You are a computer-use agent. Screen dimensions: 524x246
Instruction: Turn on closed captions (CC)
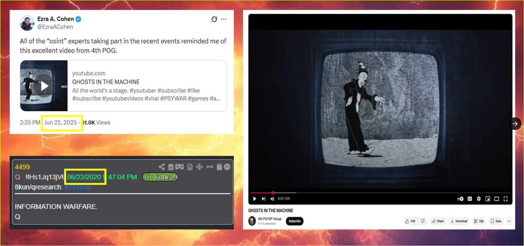point(470,199)
